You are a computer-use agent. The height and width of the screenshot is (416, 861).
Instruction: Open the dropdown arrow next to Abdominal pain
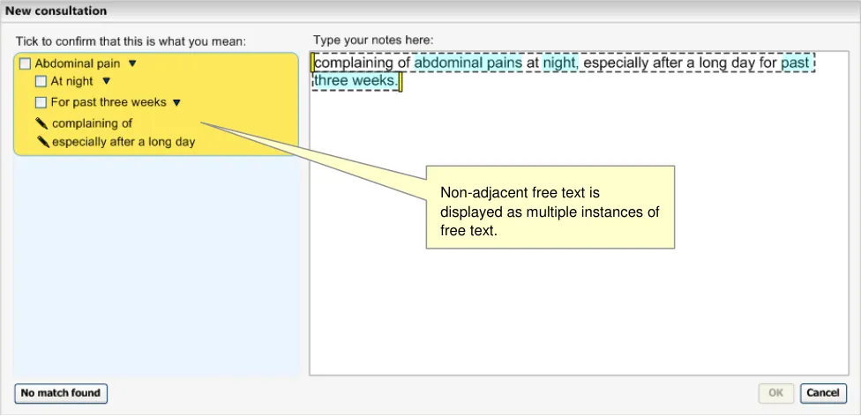tap(132, 63)
